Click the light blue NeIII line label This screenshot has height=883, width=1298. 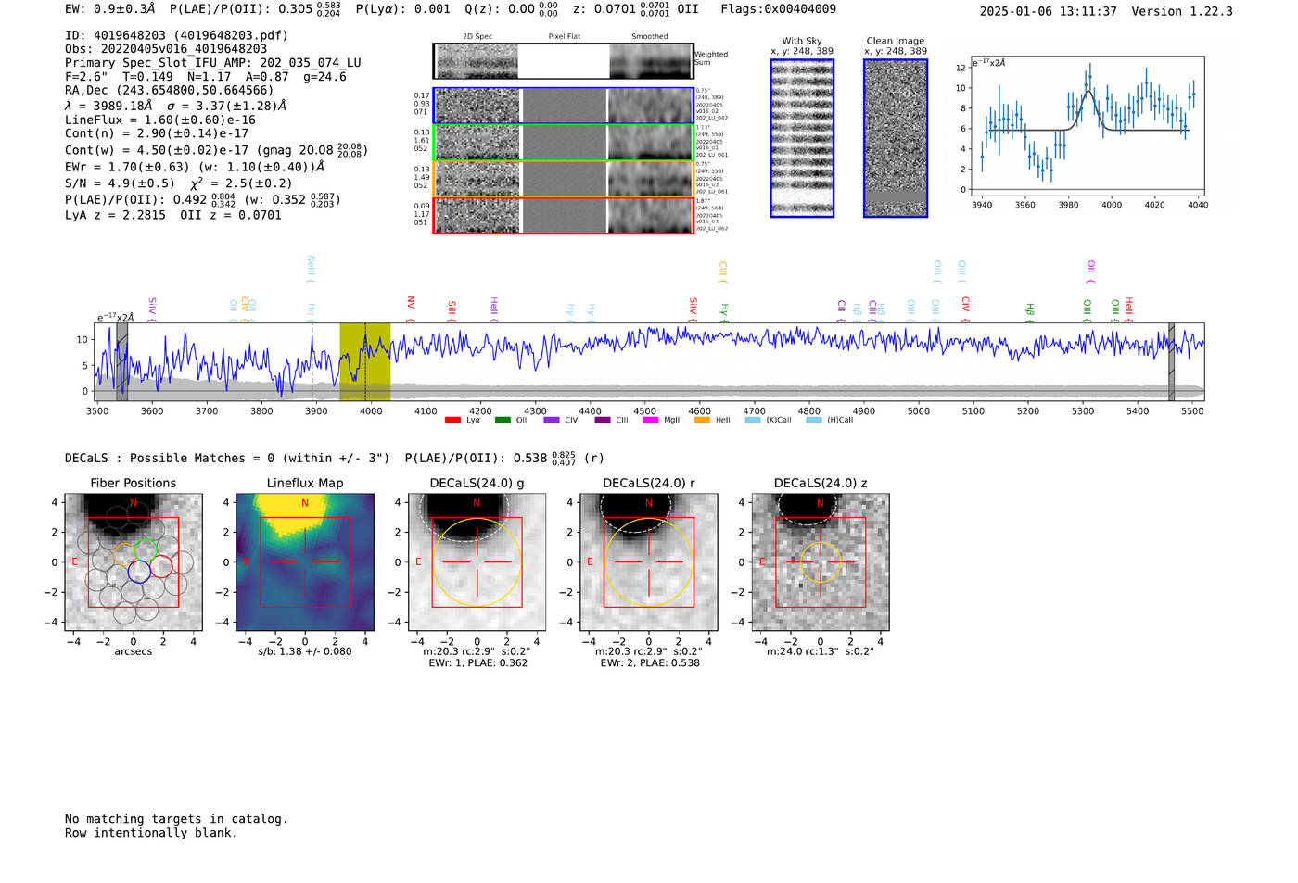[311, 268]
